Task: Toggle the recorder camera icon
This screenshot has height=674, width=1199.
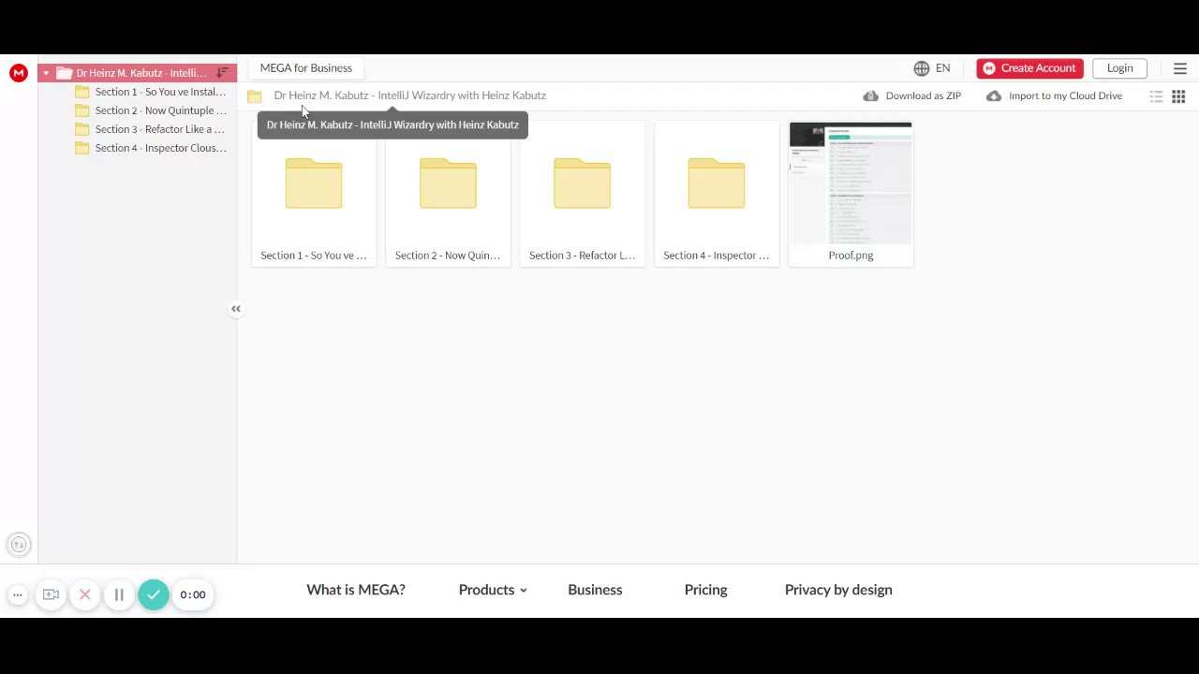Action: 51,594
